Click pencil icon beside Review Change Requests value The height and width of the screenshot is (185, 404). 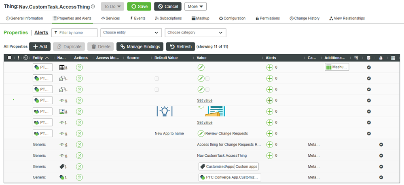[x=201, y=134]
